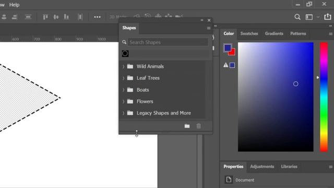Switch to the Libraries tab
This screenshot has width=334, height=188.
pos(289,167)
